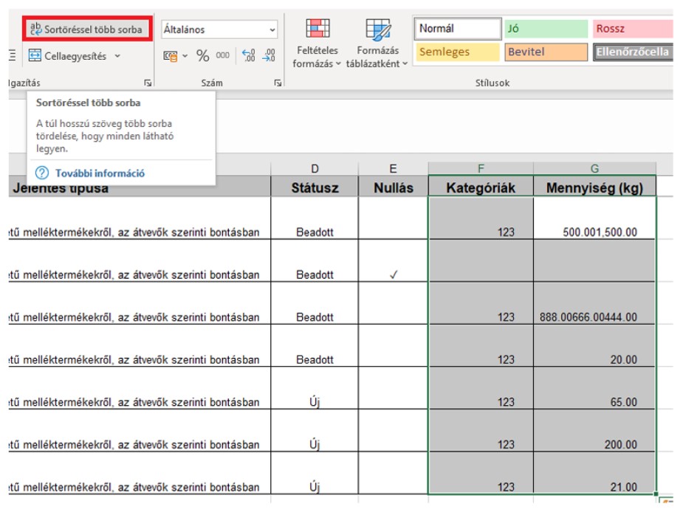Screen dimensions: 683x512
Task: Apply the Semleges yellow cell style
Action: [457, 52]
